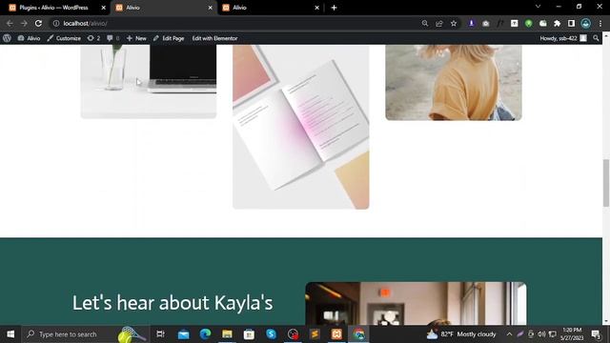Image resolution: width=610 pixels, height=343 pixels.
Task: Reload the localhost page
Action: point(38,23)
